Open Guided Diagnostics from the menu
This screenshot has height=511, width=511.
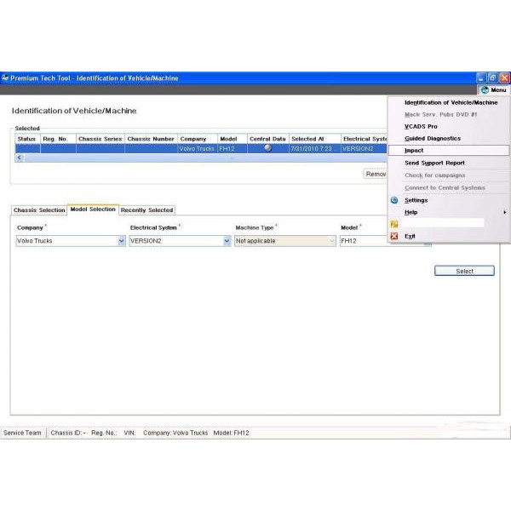[x=433, y=139]
